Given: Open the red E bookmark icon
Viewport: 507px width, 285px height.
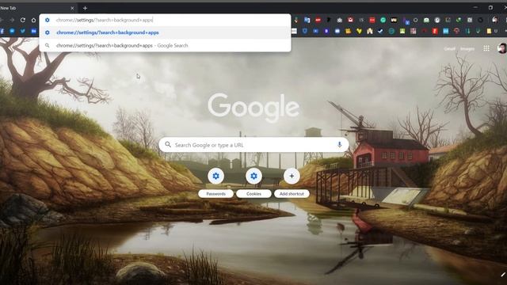Looking at the screenshot, I should 435,31.
